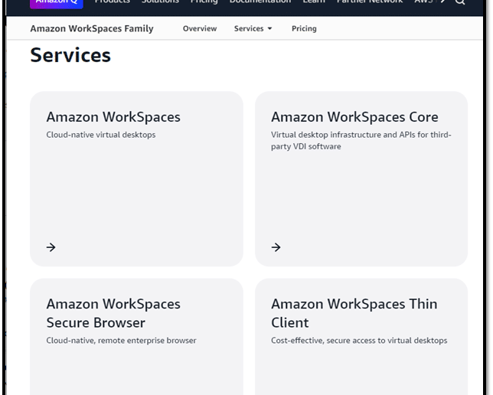Open the Amazon WorkSpaces Core card title

(354, 117)
